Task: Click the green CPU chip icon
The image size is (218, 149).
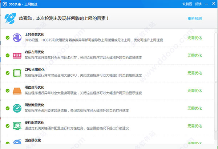Action: [x=17, y=73]
